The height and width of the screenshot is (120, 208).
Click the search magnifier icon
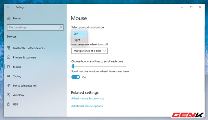(x=60, y=27)
